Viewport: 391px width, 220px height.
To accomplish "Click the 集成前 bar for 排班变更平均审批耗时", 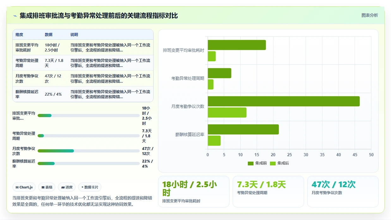I will tap(237, 45).
